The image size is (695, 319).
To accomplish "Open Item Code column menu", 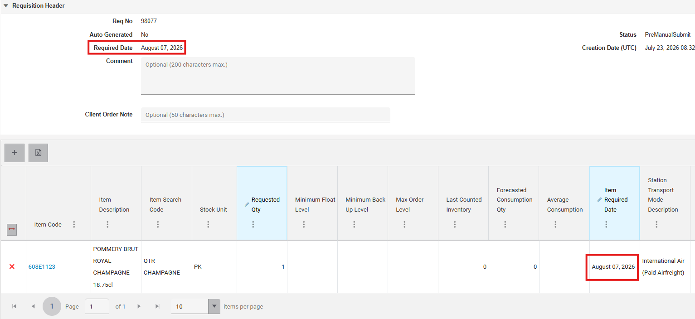I will tap(74, 224).
